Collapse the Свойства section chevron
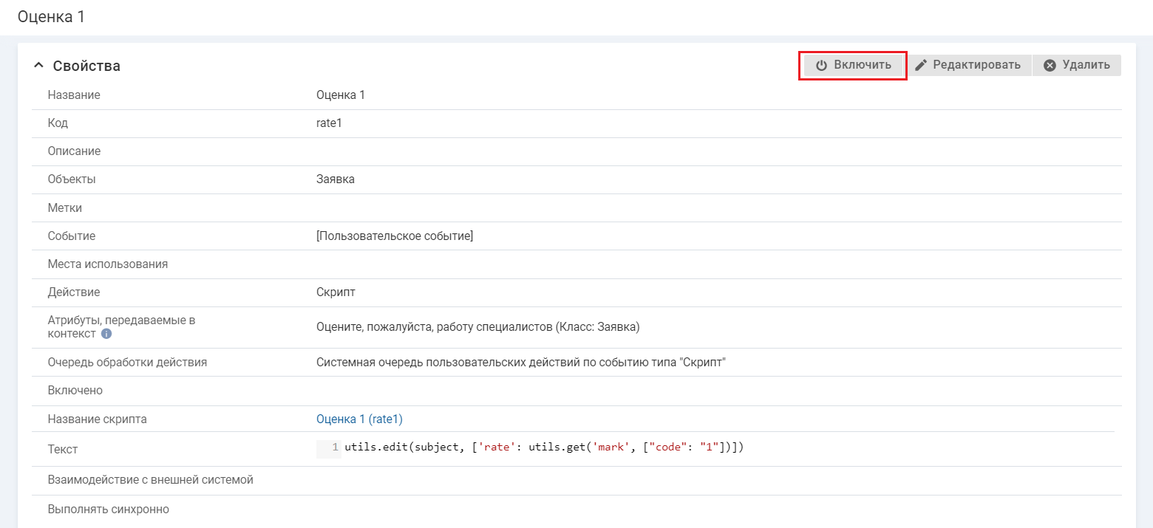This screenshot has width=1153, height=528. click(x=39, y=66)
